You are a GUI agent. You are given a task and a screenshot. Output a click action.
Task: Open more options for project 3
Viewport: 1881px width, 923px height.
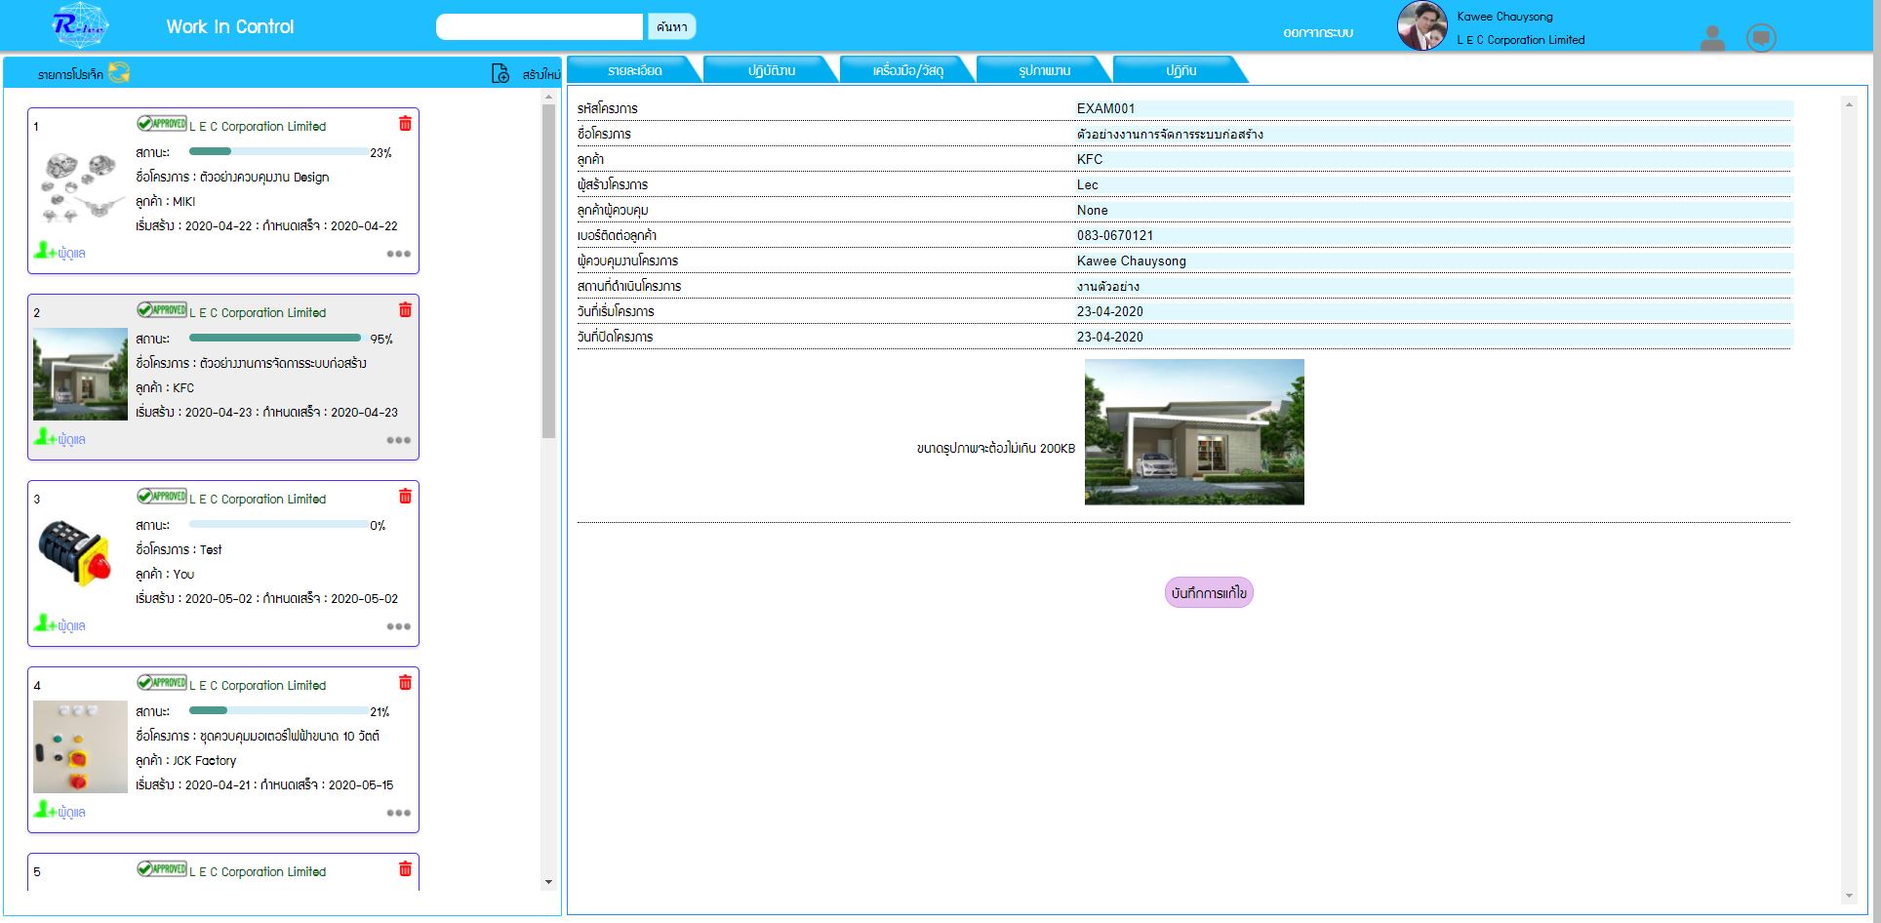pos(398,626)
